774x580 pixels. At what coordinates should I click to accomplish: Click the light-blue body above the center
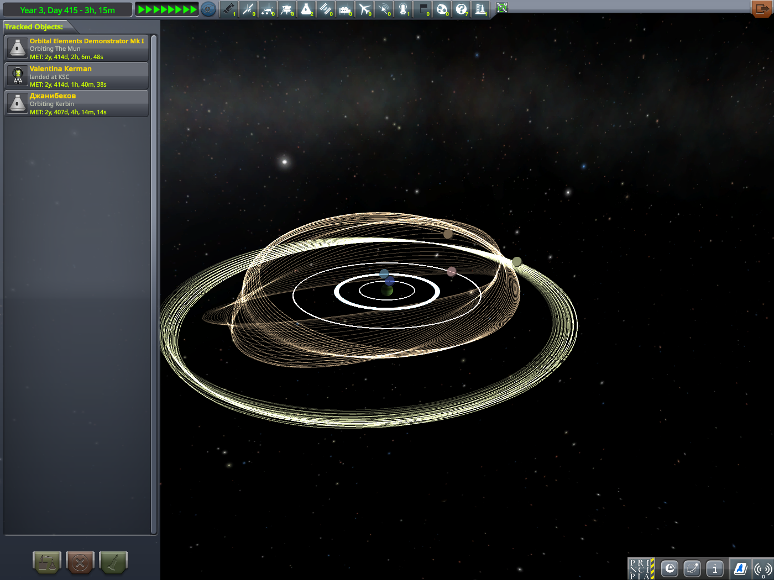(384, 274)
